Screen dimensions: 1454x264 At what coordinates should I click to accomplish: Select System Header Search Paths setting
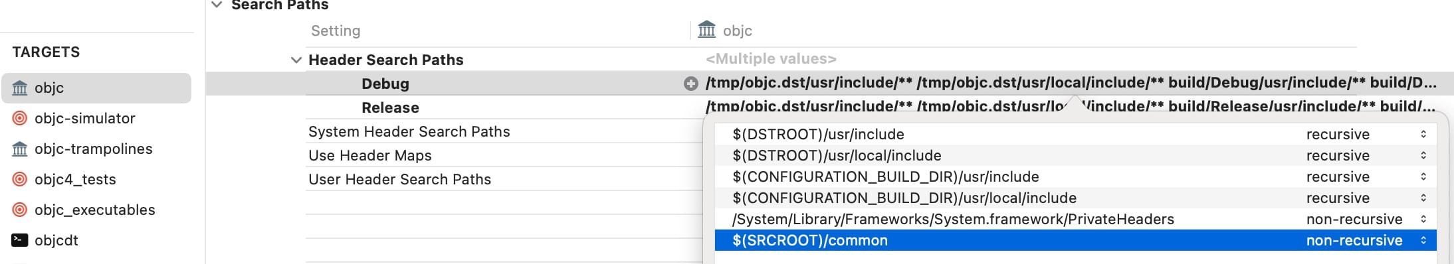(x=409, y=131)
